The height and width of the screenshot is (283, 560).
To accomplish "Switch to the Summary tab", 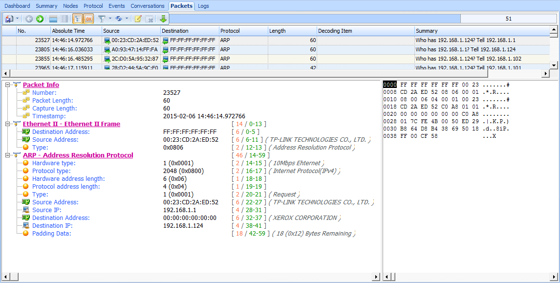I will pos(46,6).
